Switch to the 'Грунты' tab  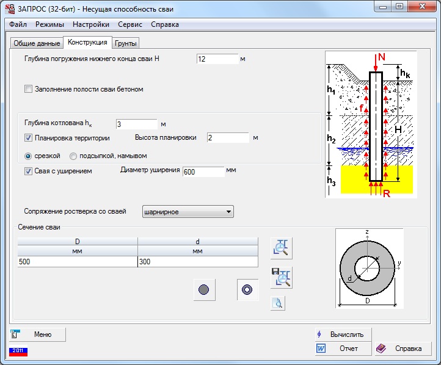click(126, 43)
